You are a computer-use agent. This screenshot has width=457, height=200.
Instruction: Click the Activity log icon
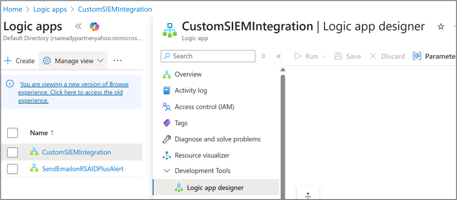[x=167, y=90]
